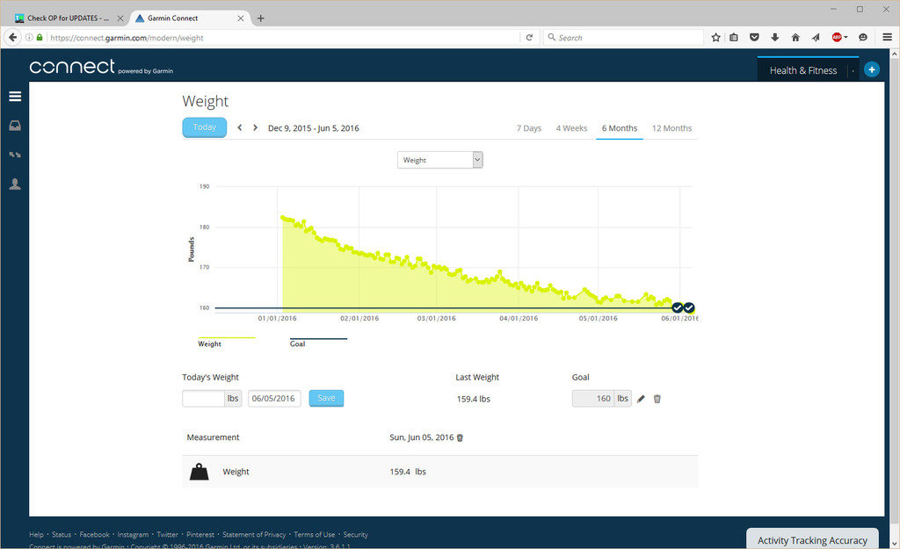Screen dimensions: 900x549
Task: Expand Adblock Plus dropdown arrow
Action: tap(846, 37)
